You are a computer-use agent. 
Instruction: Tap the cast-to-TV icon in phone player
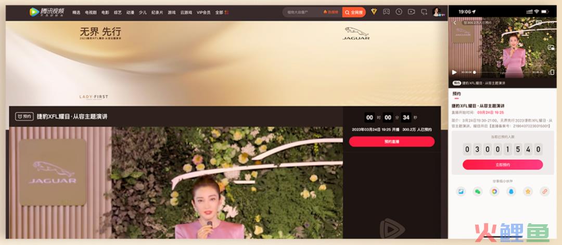pos(539,22)
